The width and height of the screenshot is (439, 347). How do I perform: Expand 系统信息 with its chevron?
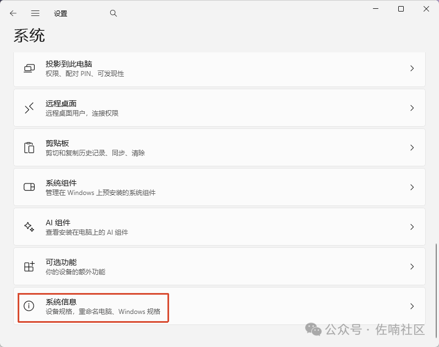[412, 306]
